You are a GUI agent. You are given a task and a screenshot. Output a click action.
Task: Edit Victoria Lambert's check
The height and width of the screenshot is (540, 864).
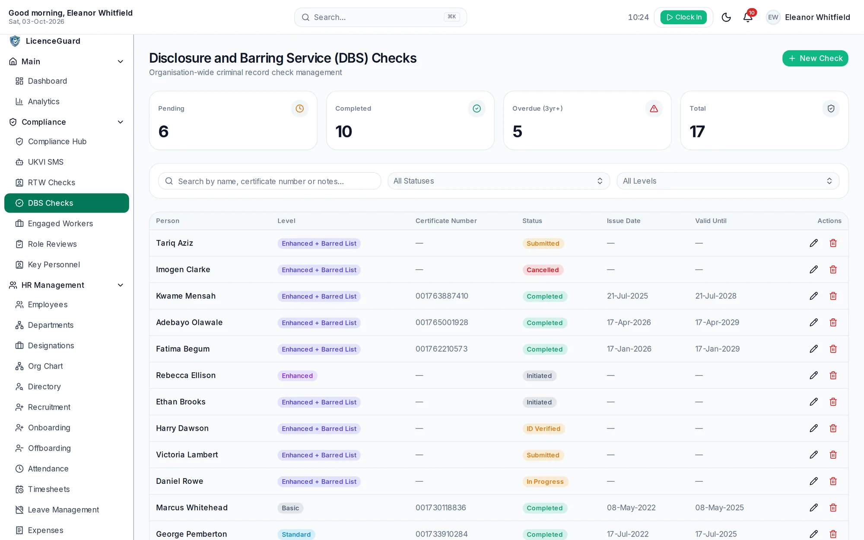coord(814,454)
